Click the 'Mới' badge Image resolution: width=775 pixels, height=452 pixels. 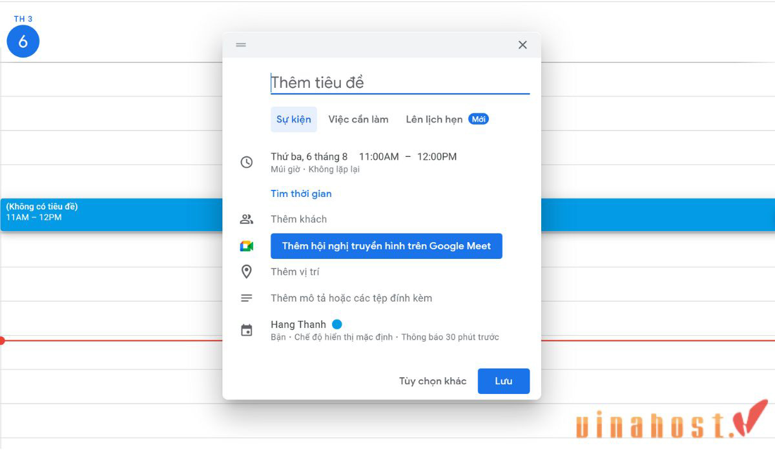(479, 119)
